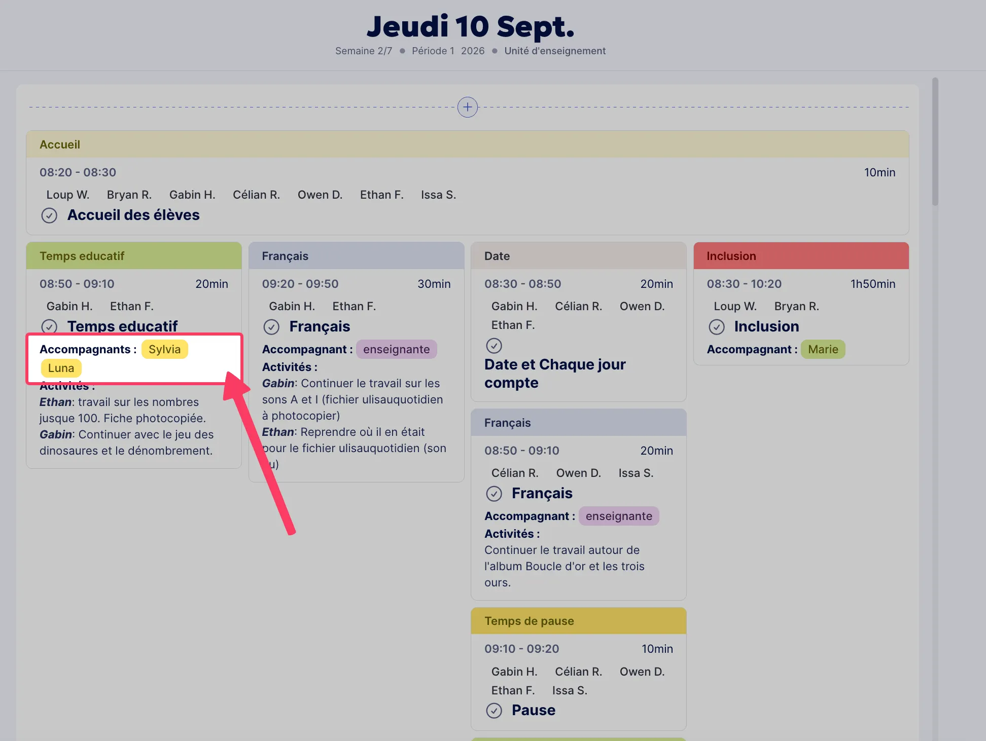Image resolution: width=986 pixels, height=741 pixels.
Task: Click Célian R. in the 08:50 Français card
Action: pos(515,473)
